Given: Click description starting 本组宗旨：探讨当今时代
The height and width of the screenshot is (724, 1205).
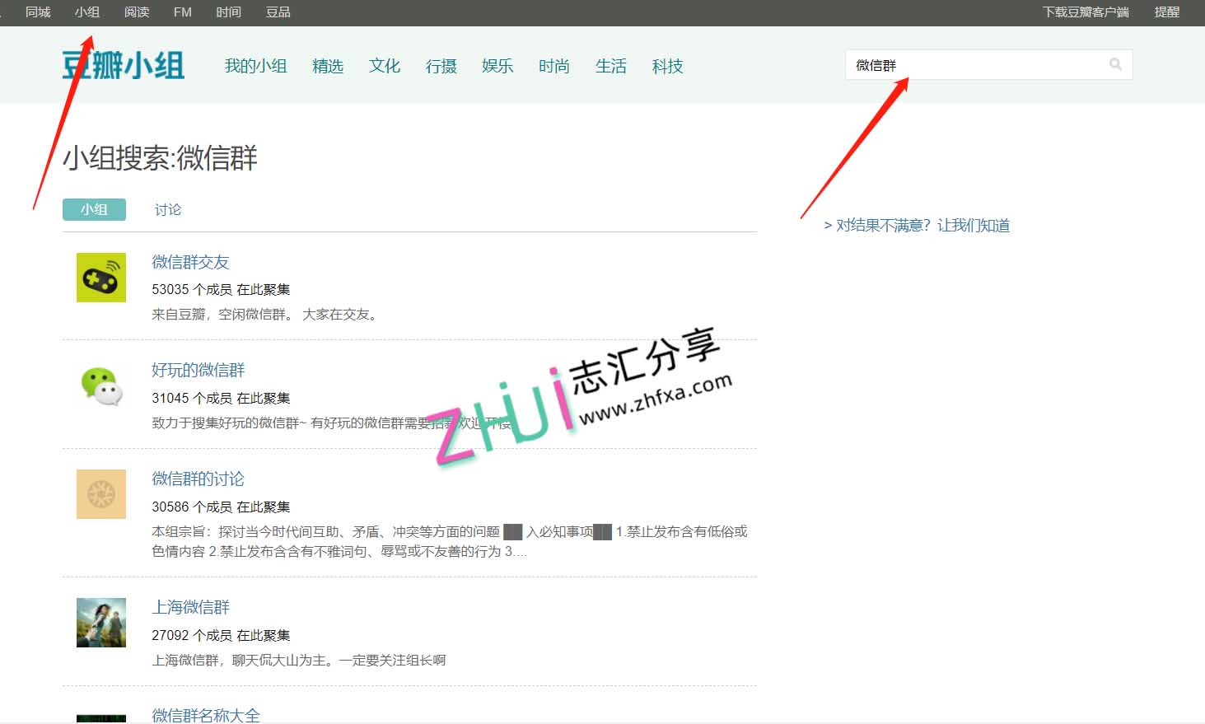Looking at the screenshot, I should tap(450, 541).
